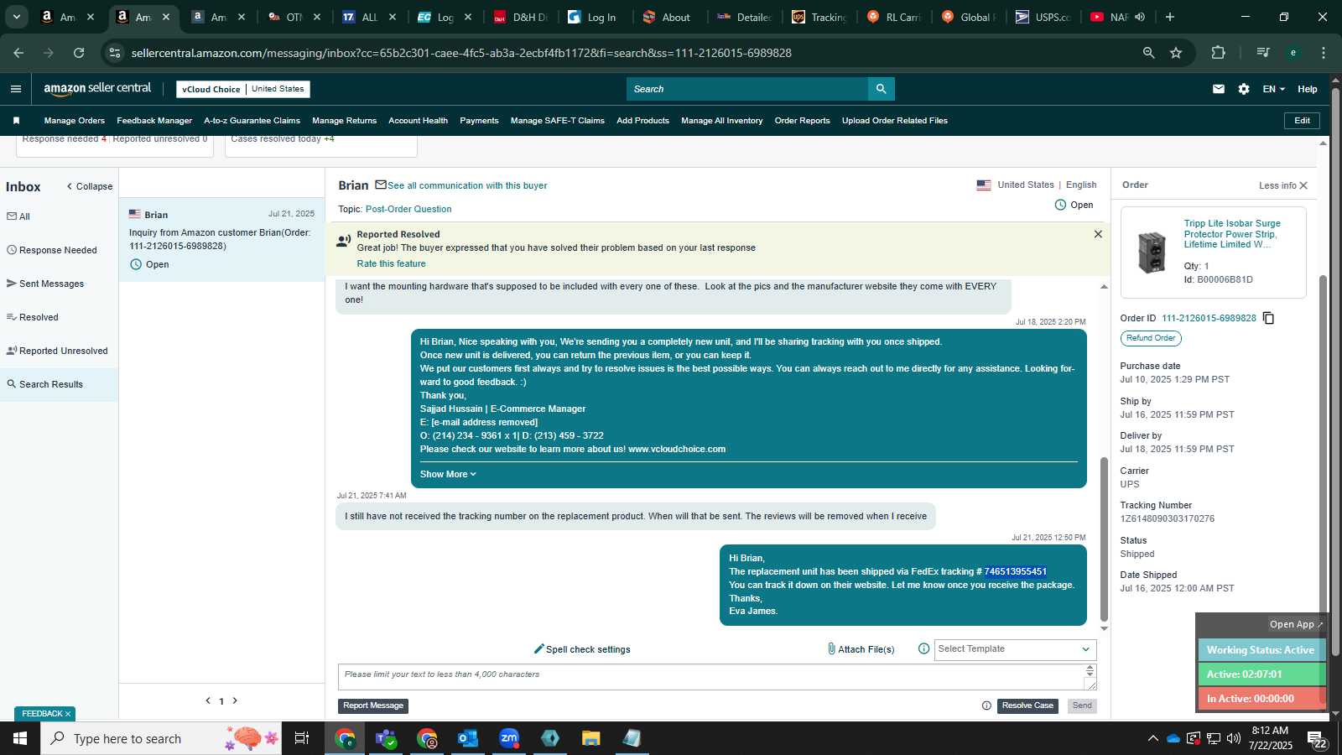Select Reported Unresolved filter
This screenshot has width=1342, height=755.
[59, 351]
